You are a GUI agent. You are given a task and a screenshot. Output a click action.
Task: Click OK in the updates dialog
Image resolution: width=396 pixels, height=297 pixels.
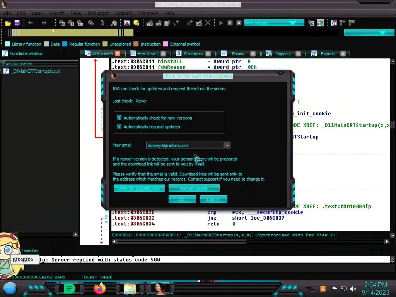point(182,199)
